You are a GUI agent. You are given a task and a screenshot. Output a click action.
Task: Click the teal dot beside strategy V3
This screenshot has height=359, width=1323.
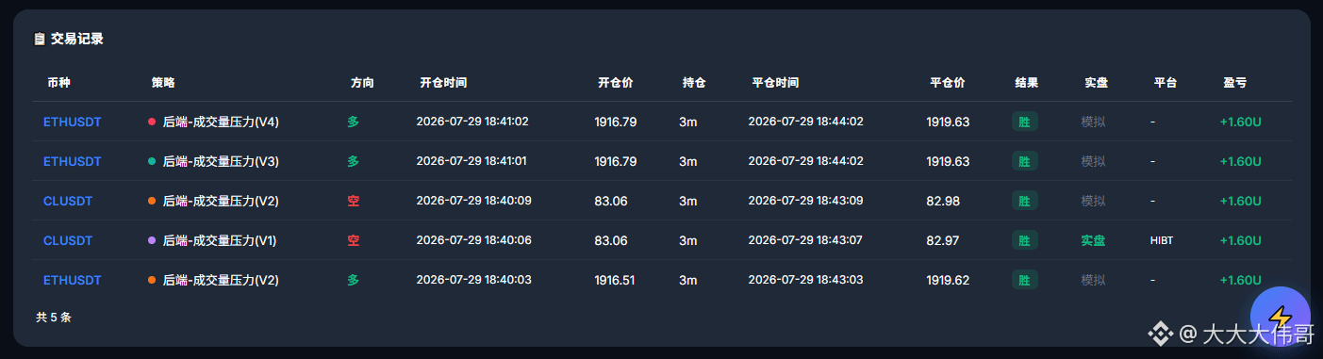click(x=152, y=161)
